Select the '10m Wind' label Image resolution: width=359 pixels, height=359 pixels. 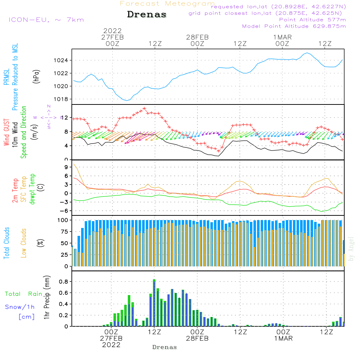(15, 134)
